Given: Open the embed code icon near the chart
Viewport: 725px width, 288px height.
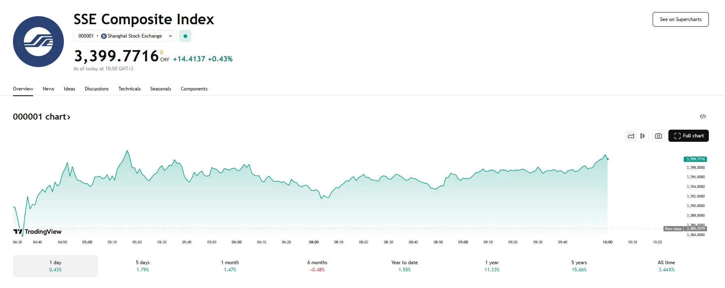Looking at the screenshot, I should [x=704, y=116].
